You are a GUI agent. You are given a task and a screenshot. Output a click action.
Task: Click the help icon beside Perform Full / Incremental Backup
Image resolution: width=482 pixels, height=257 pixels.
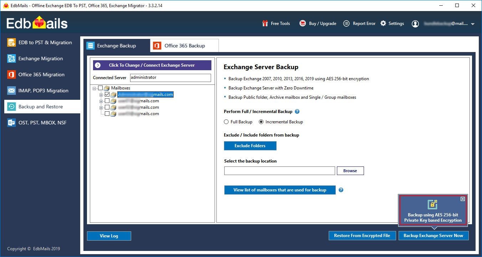point(297,112)
